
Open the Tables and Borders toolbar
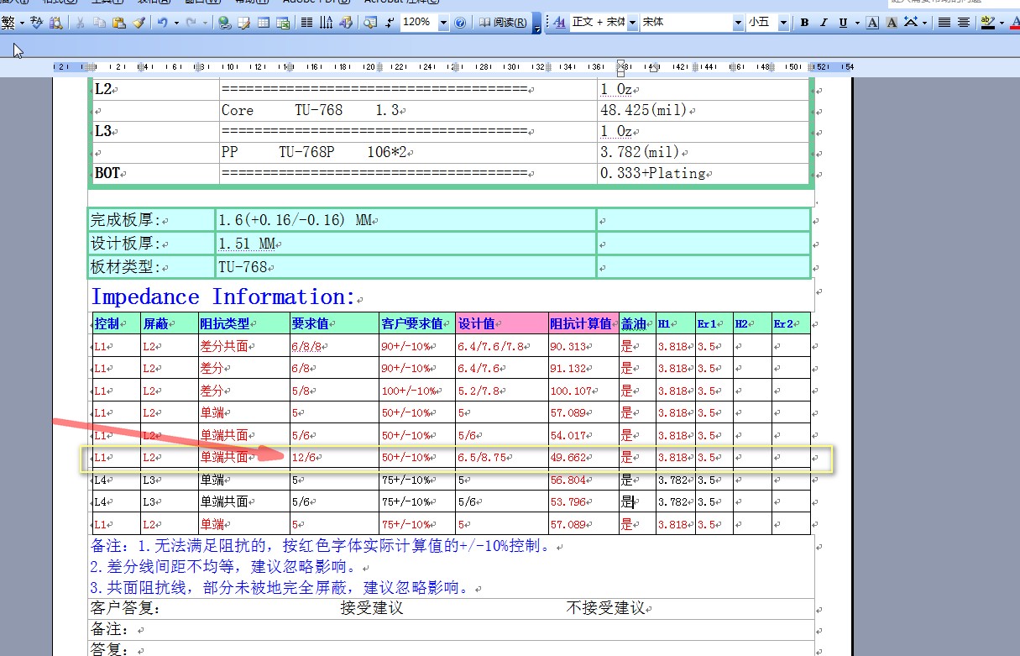[244, 23]
